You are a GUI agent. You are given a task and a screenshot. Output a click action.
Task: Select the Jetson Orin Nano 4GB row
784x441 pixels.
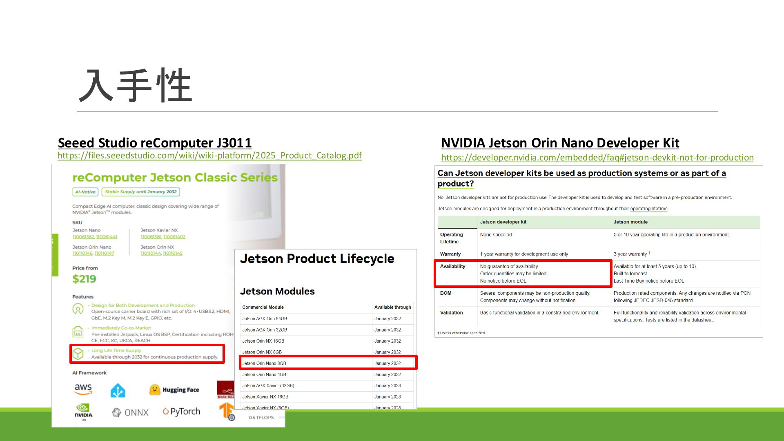[x=327, y=375]
